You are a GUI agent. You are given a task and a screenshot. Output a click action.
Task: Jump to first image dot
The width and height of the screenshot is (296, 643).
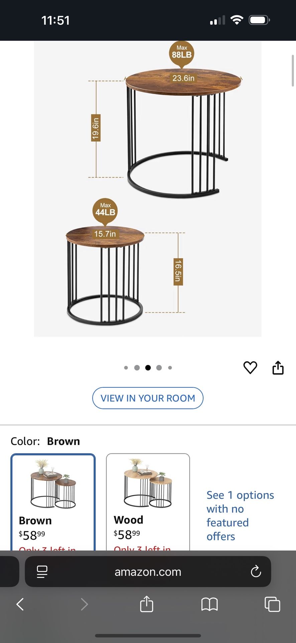coord(126,368)
